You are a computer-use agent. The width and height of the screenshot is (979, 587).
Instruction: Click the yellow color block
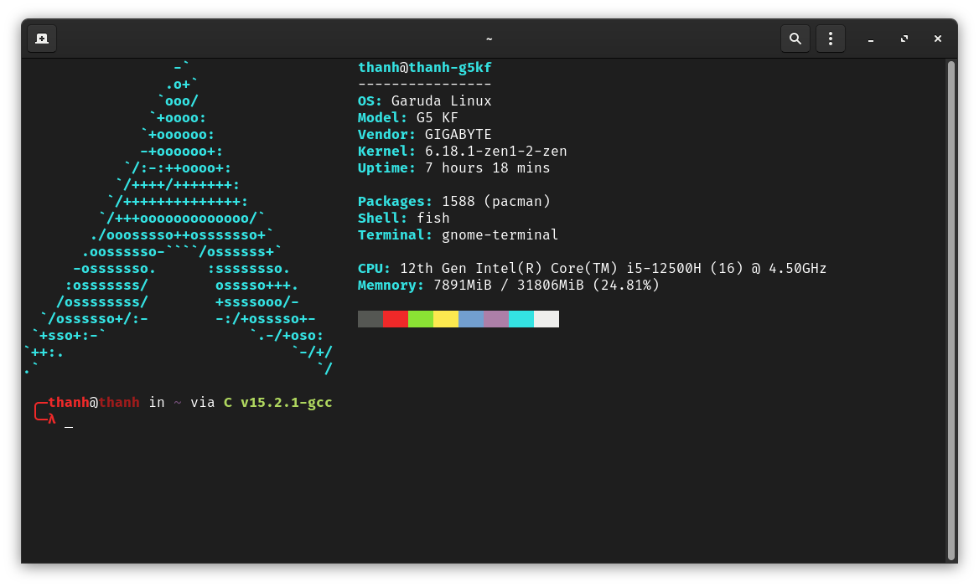(446, 319)
